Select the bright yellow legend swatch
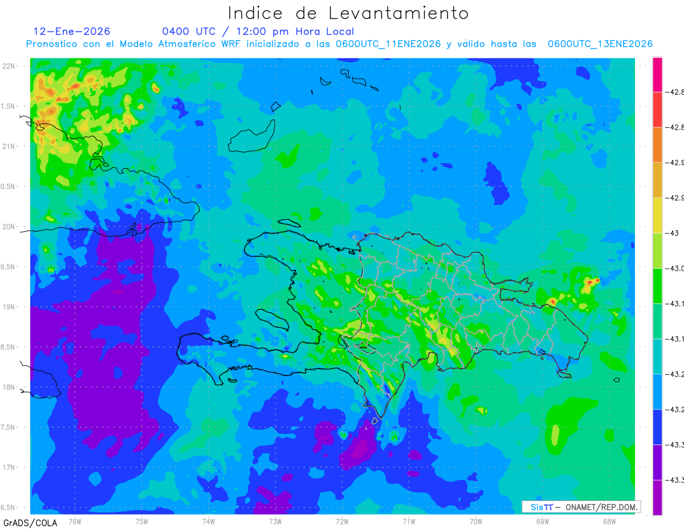 657,215
